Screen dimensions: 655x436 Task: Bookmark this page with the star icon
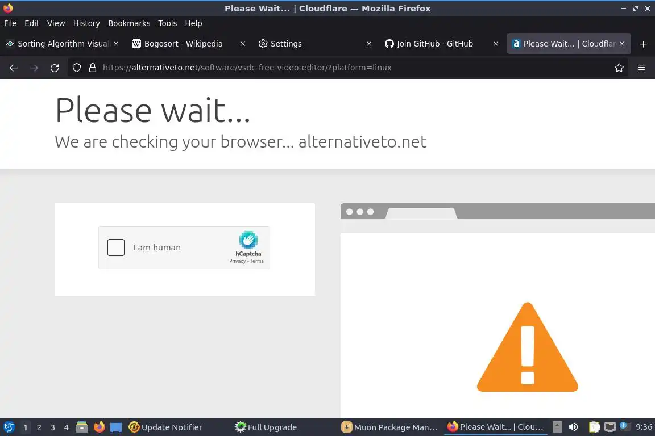pos(619,68)
